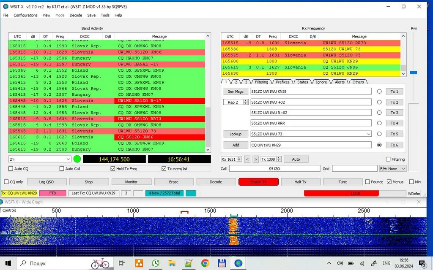The width and height of the screenshot is (433, 270).
Task: Click the empty Grid input field
Action: click(x=355, y=169)
